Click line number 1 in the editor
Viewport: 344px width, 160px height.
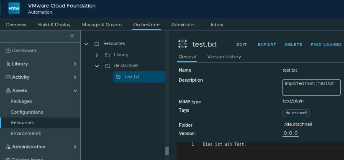point(193,145)
